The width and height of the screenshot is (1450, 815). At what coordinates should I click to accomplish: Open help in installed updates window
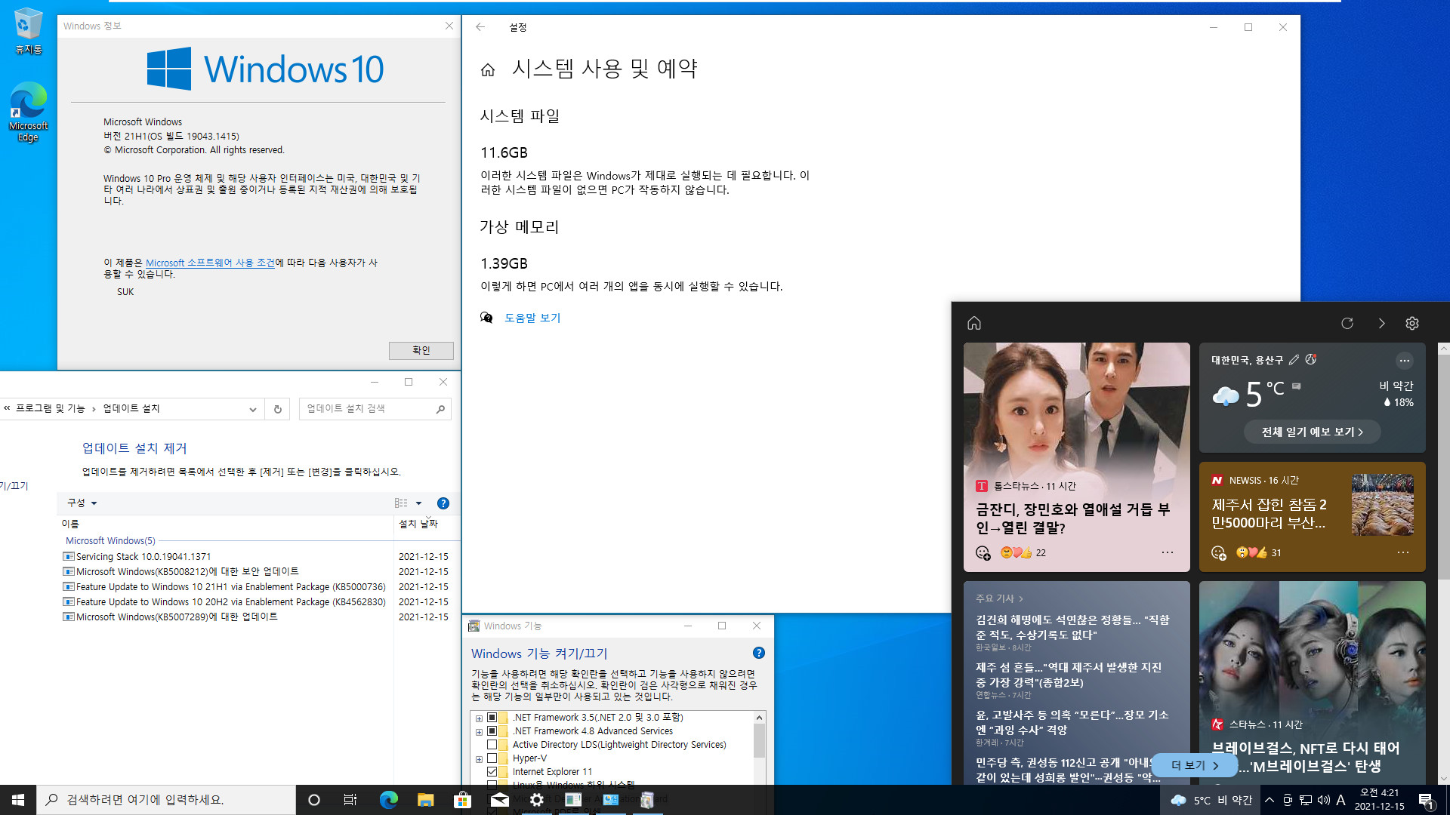(443, 503)
